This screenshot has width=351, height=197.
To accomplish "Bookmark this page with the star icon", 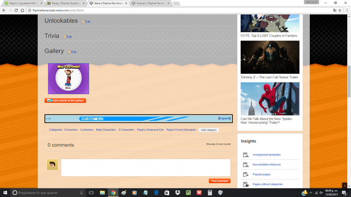I will pos(340,10).
